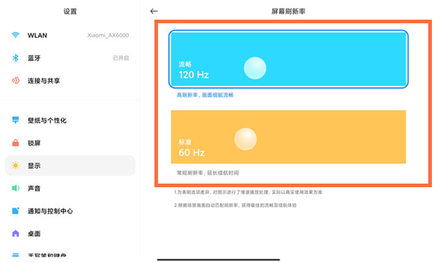Open the 声音 settings entry
This screenshot has width=437, height=263.
[x=70, y=188]
